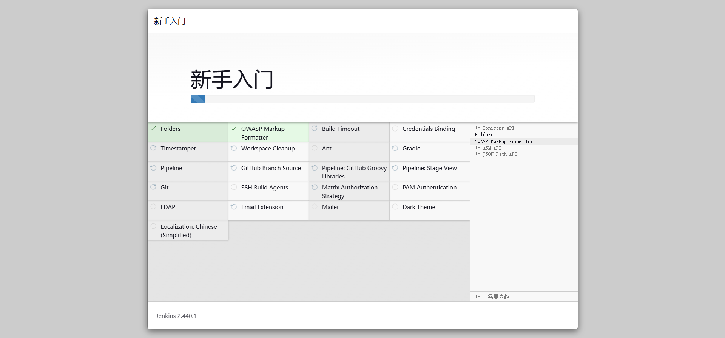725x338 pixels.
Task: Click the small 新手入门 dialog header title
Action: pos(170,21)
